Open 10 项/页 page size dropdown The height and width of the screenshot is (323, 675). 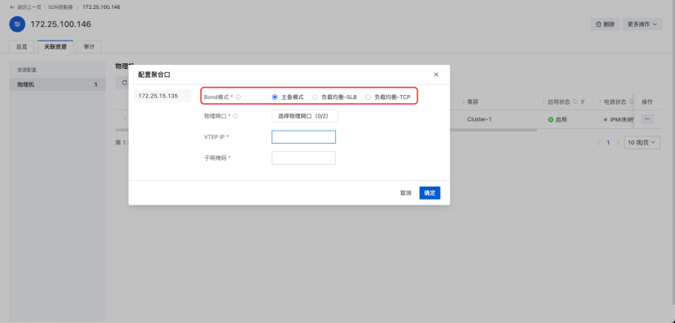[x=642, y=143]
